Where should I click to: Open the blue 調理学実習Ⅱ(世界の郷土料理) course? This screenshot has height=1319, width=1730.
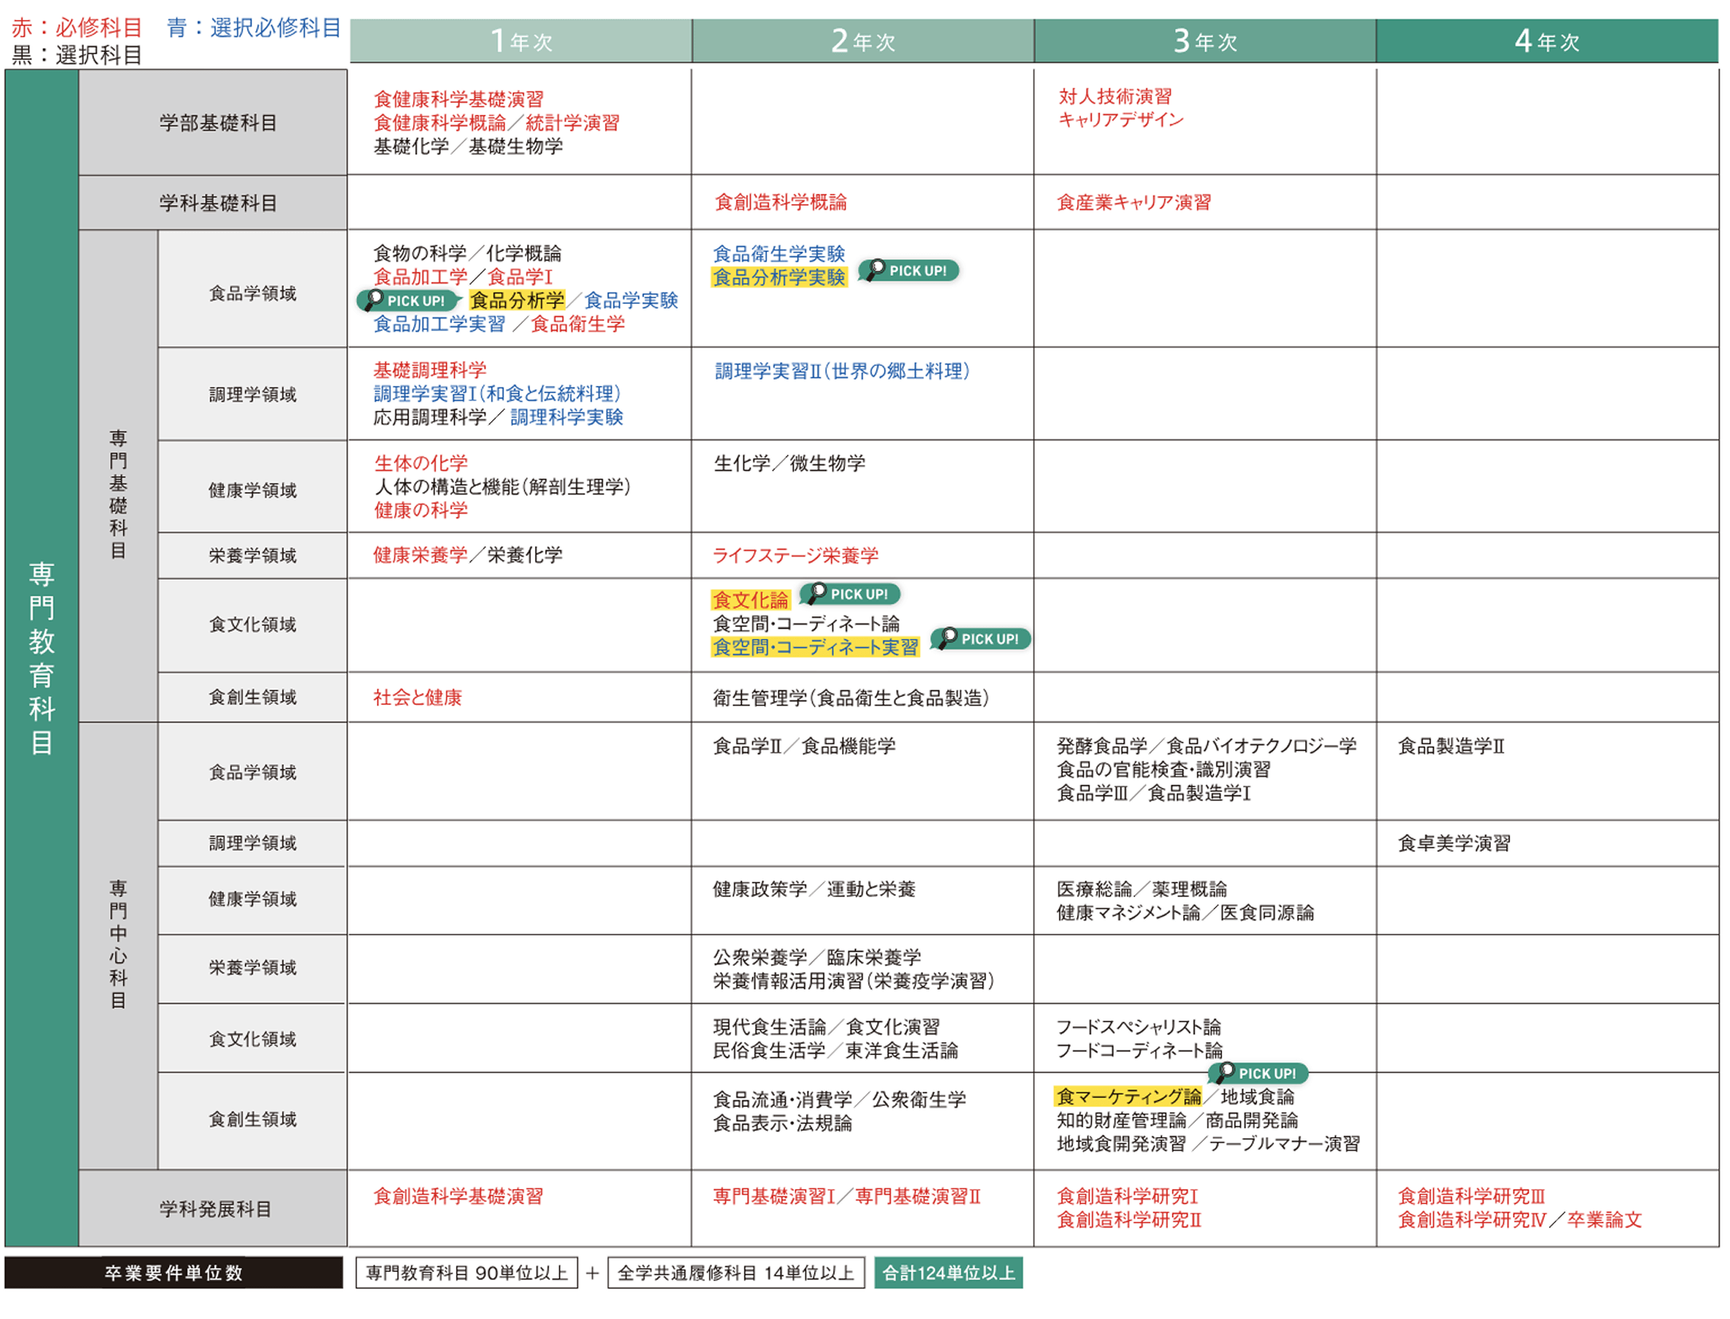842,372
